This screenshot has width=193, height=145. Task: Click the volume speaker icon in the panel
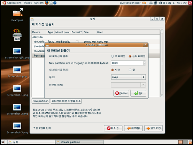coord(160,3)
